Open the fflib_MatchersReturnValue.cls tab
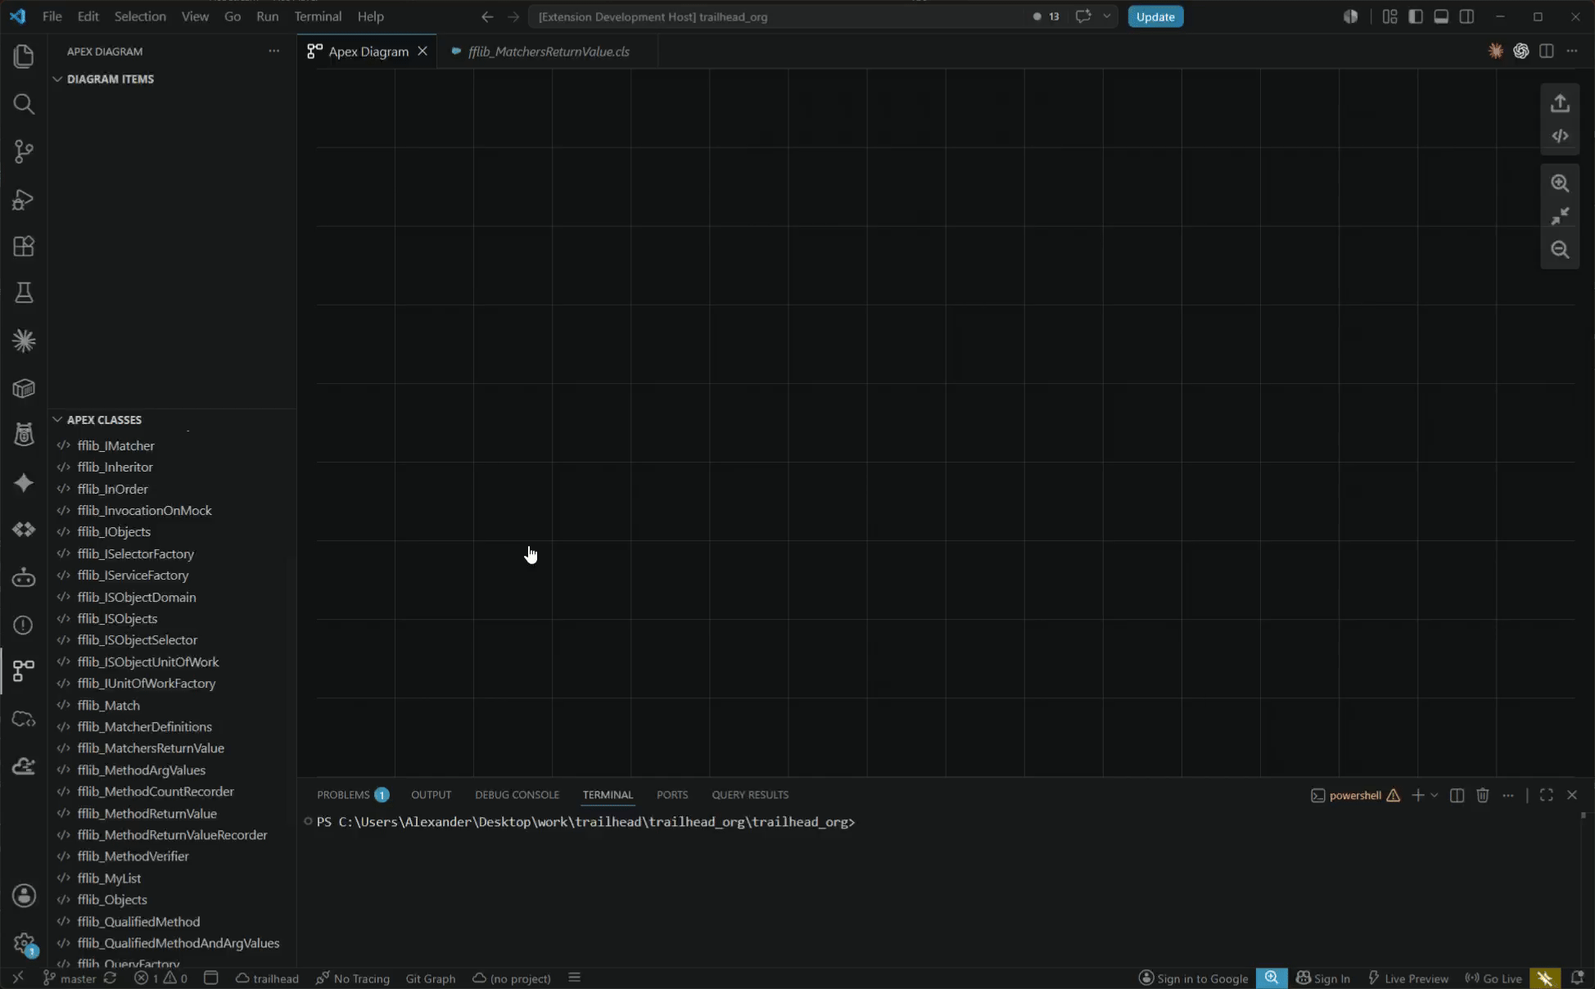The width and height of the screenshot is (1595, 989). click(x=548, y=51)
